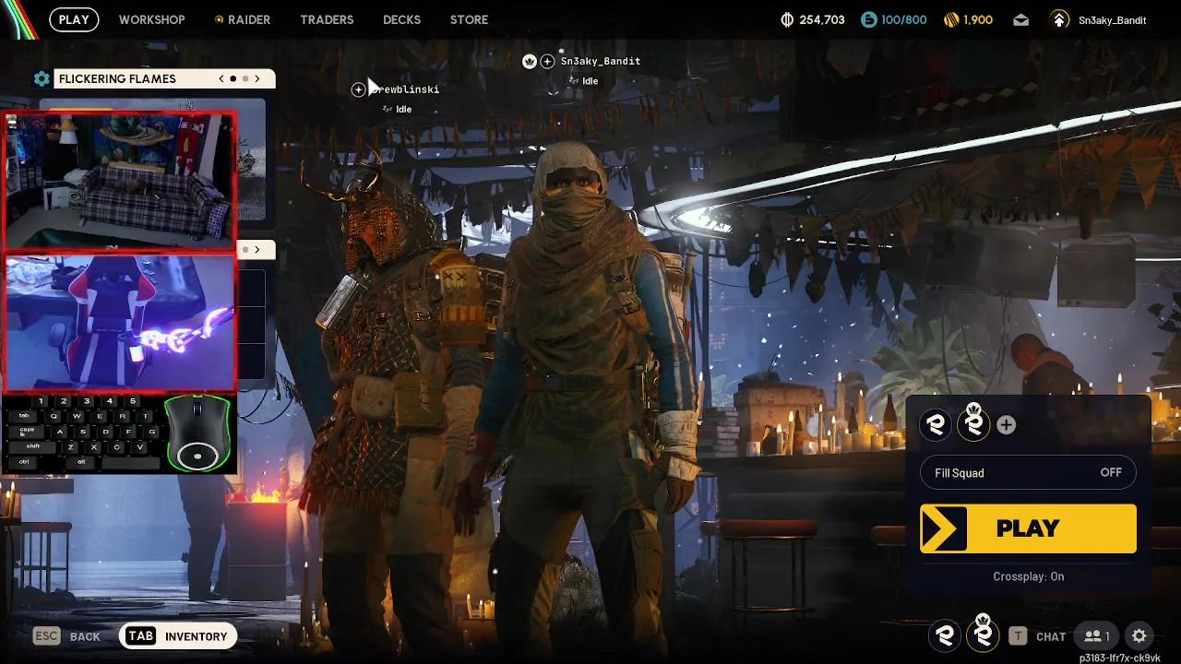1181x664 pixels.
Task: Click the coin currency icon beside 254,703
Action: 787,19
